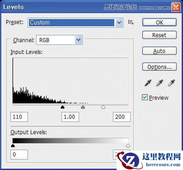Click the Auto button
Image resolution: width=183 pixels, height=170 pixels.
160,51
